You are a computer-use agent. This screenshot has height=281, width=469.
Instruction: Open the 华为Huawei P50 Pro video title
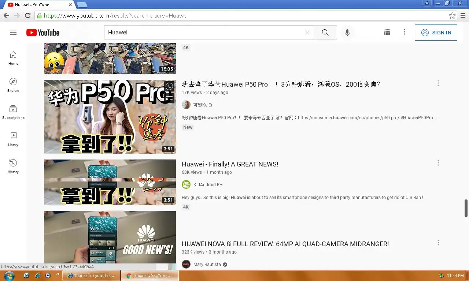click(281, 85)
